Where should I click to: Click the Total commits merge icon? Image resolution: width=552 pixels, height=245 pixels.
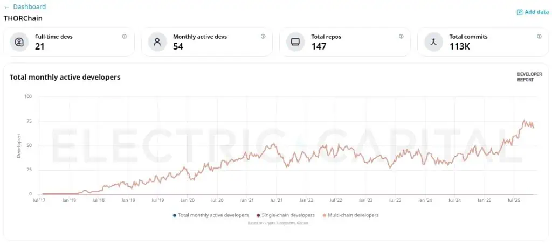click(433, 41)
